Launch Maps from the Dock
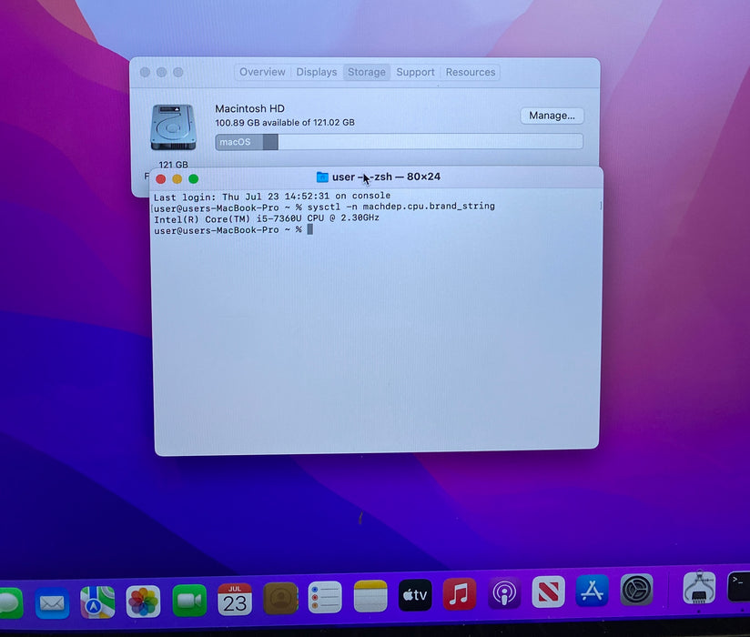Screen dimensions: 750x637 pos(97,602)
